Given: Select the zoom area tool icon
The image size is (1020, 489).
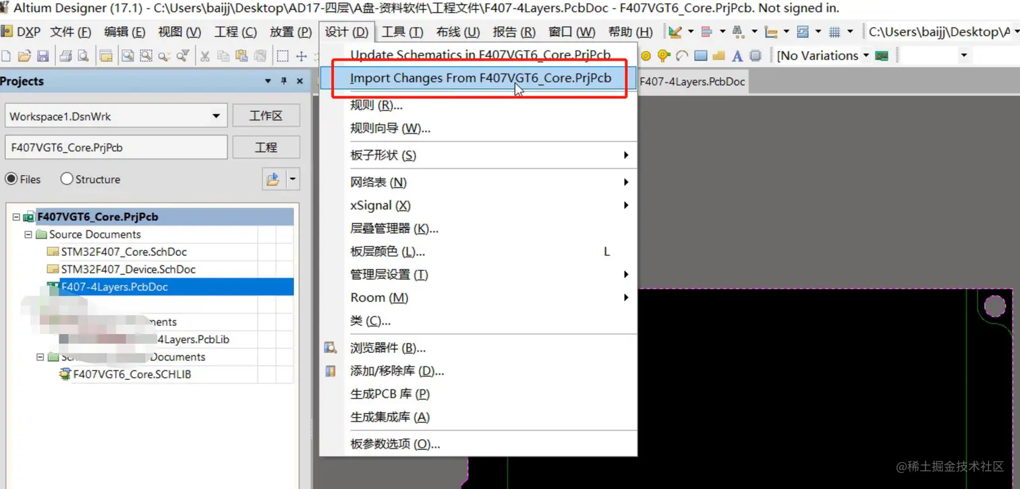Looking at the screenshot, I should click(146, 56).
